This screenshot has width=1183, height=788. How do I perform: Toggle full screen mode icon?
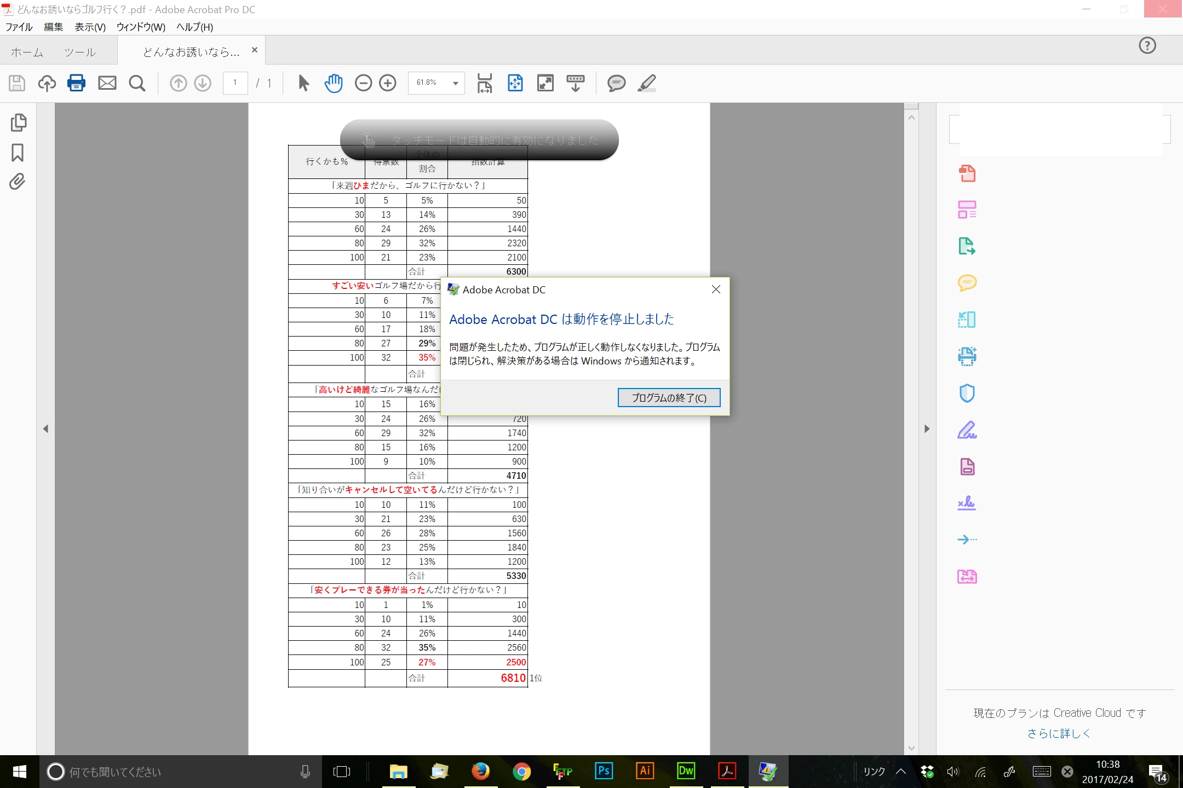(545, 83)
